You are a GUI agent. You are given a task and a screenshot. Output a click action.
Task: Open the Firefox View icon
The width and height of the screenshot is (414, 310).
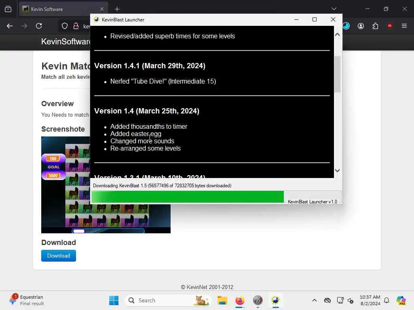point(8,9)
